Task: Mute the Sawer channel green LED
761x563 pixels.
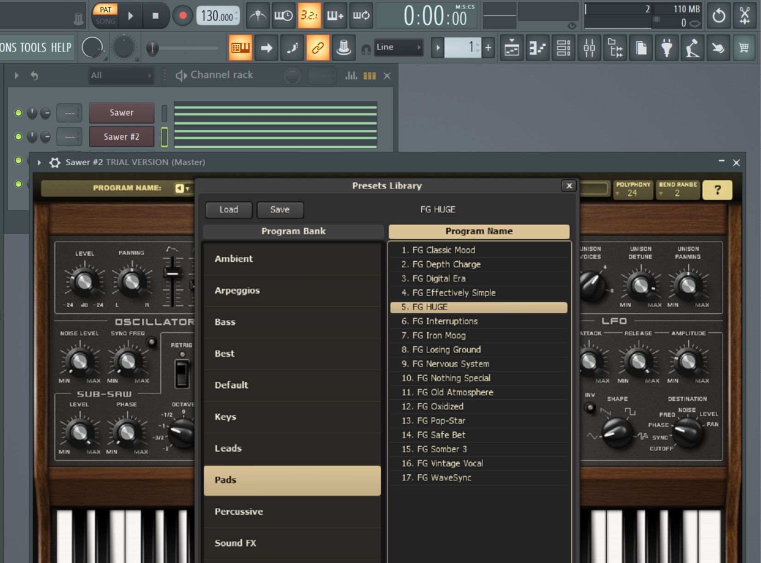Action: [x=18, y=113]
